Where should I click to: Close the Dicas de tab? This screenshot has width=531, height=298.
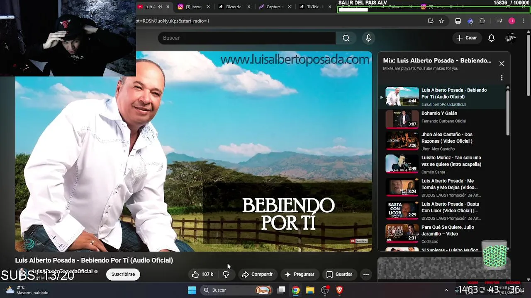249,7
